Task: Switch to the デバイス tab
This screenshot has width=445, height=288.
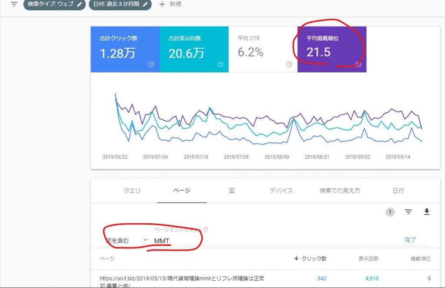Action: click(281, 191)
